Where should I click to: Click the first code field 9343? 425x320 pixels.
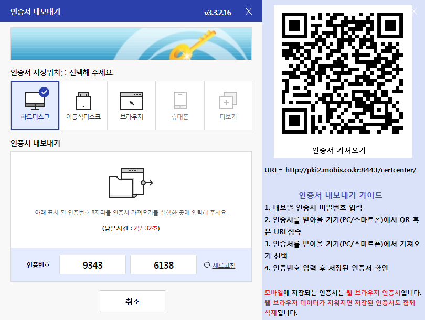pos(92,264)
